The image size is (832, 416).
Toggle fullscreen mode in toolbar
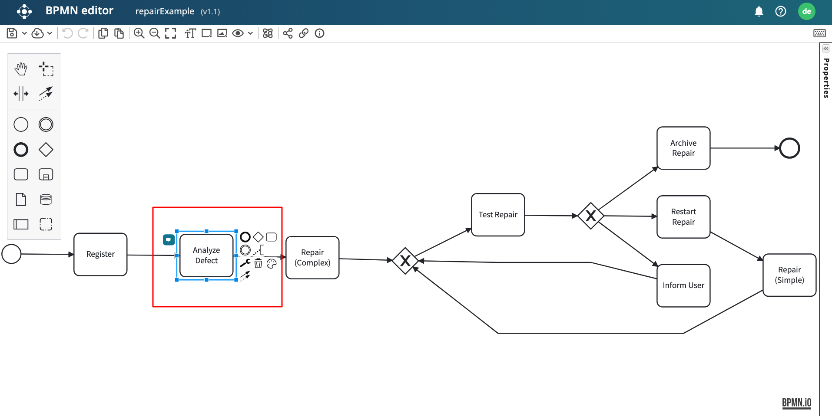click(x=170, y=33)
